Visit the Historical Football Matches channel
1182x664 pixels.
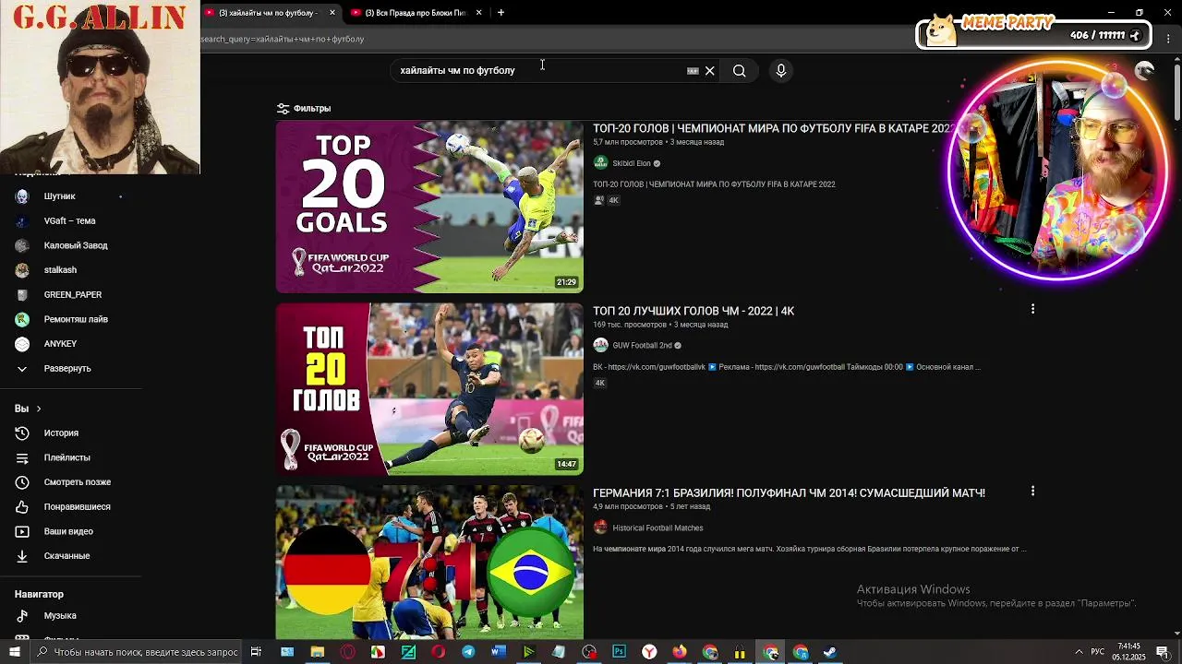(657, 528)
